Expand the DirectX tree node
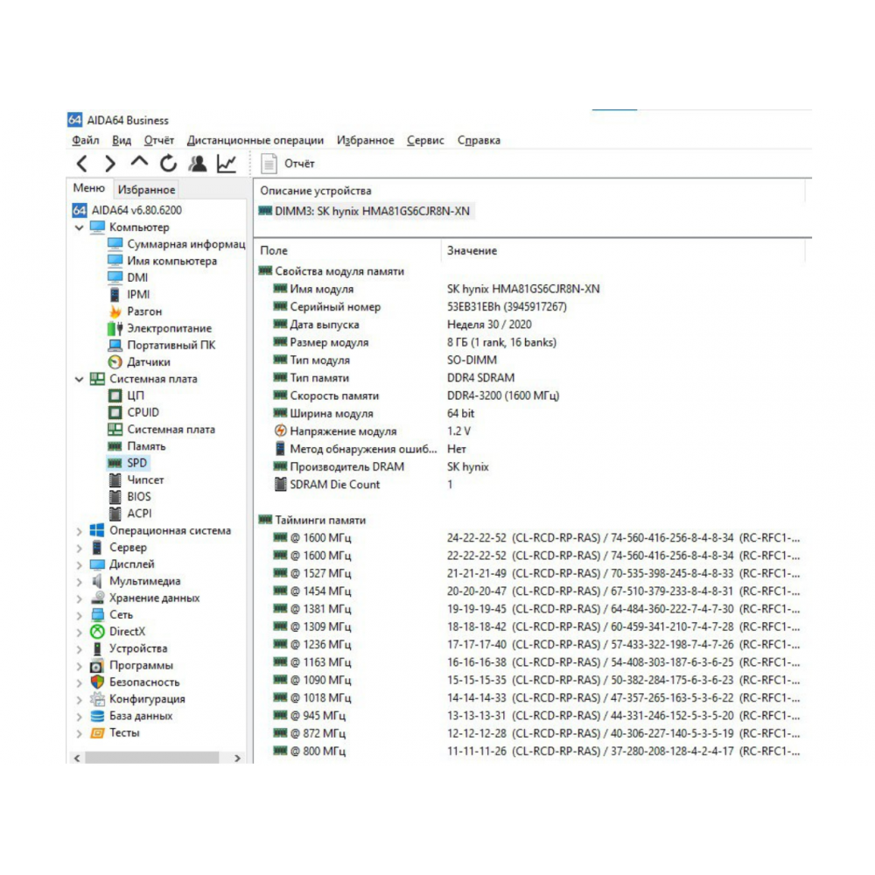 tap(80, 633)
